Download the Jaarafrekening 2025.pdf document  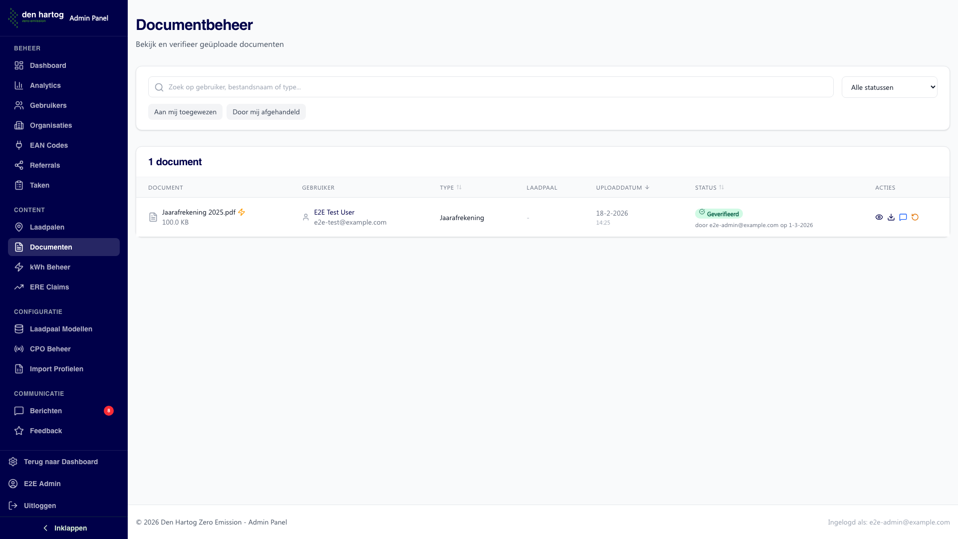pyautogui.click(x=891, y=217)
